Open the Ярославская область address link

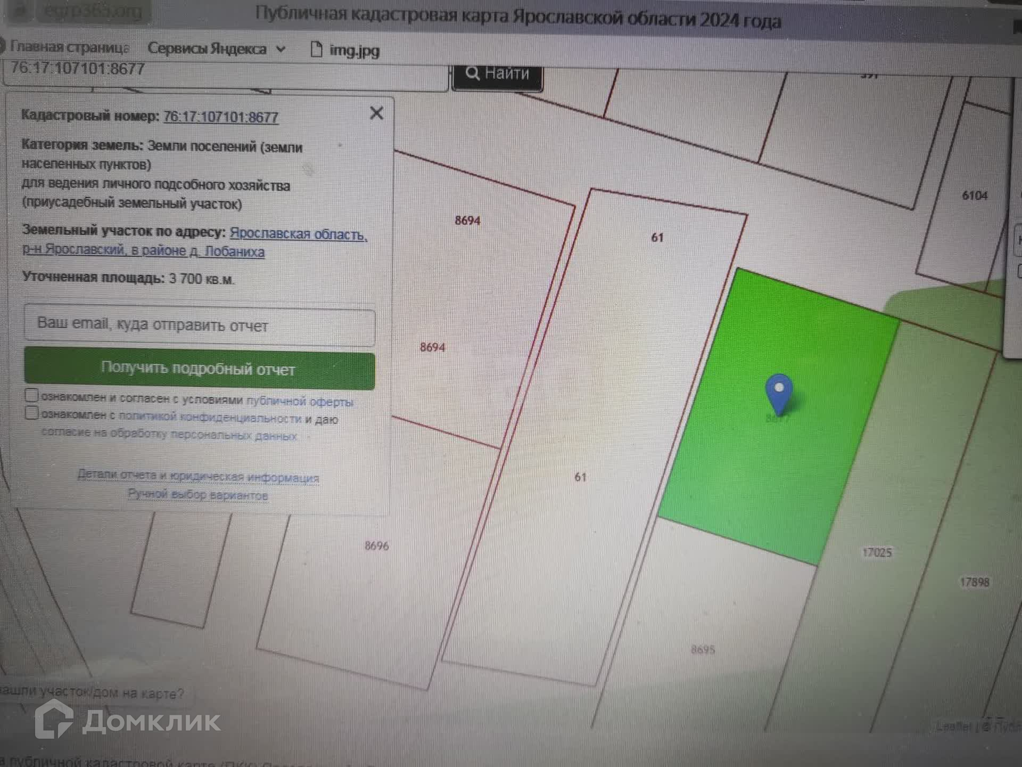[298, 234]
